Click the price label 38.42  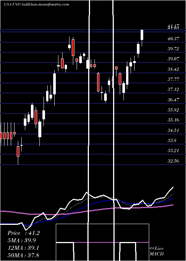coord(173,69)
